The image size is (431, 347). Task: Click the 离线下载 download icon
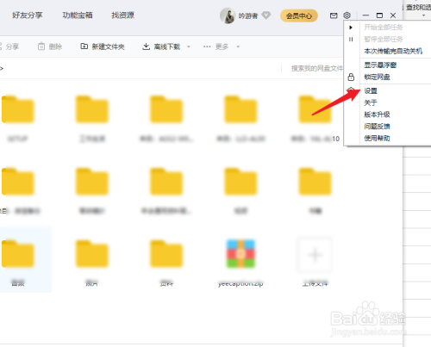click(x=146, y=46)
